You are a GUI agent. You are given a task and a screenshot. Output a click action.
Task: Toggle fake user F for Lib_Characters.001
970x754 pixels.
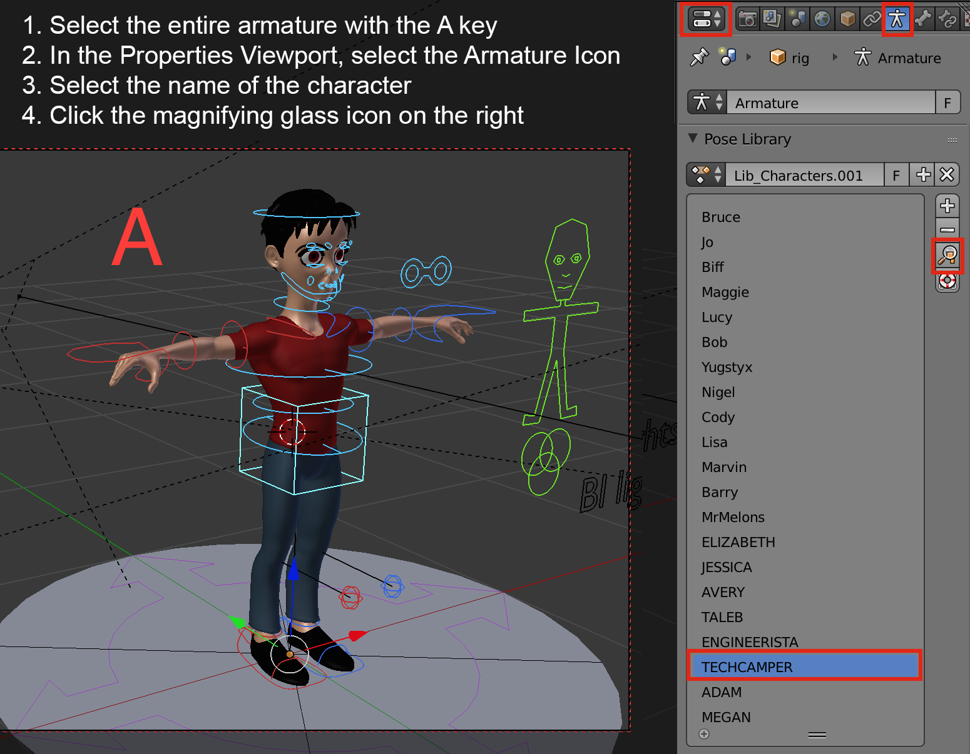[x=896, y=175]
